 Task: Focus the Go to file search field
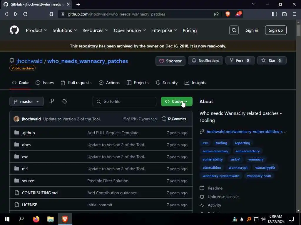[x=124, y=101]
